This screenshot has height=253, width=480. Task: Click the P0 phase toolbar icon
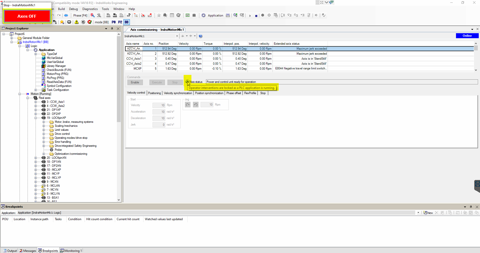click(114, 22)
